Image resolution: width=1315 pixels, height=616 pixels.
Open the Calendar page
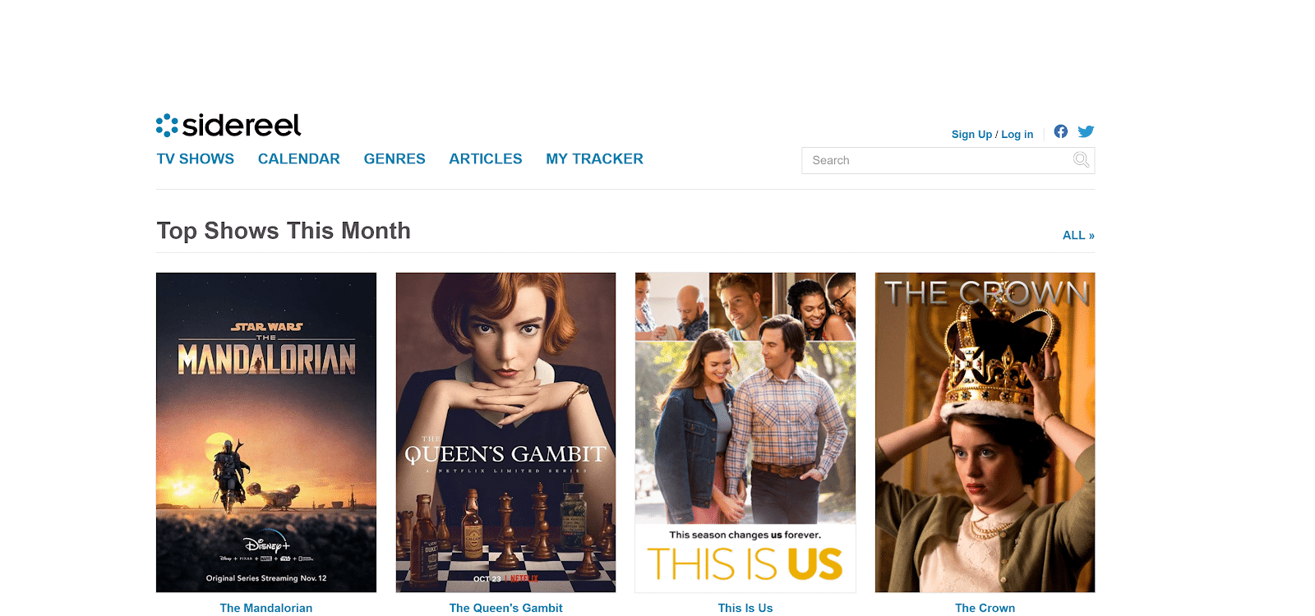pos(299,159)
